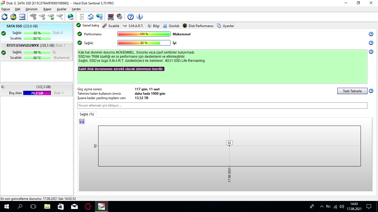Screen dimensions: 378x212
Task: Open the Wi-Fi network tray icon
Action: [335, 206]
